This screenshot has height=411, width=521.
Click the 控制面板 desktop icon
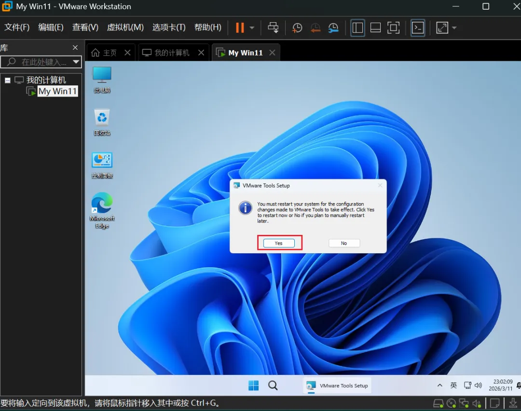click(x=102, y=165)
